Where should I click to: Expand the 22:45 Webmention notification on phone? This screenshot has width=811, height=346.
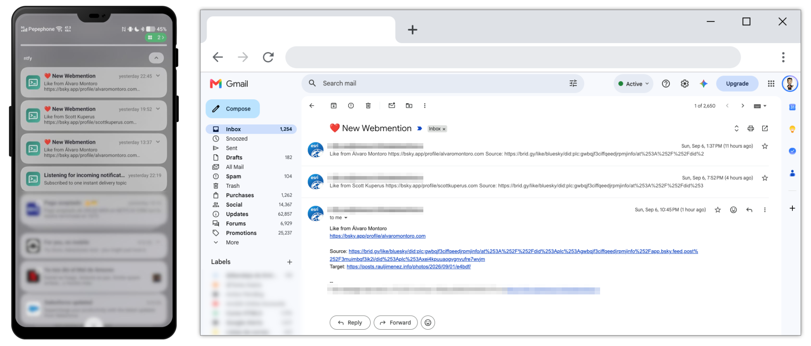(158, 76)
